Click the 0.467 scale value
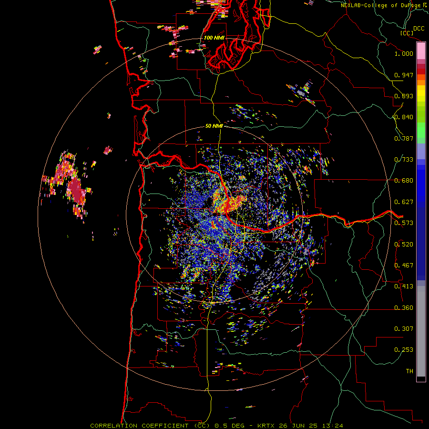The height and width of the screenshot is (429, 429). (404, 266)
